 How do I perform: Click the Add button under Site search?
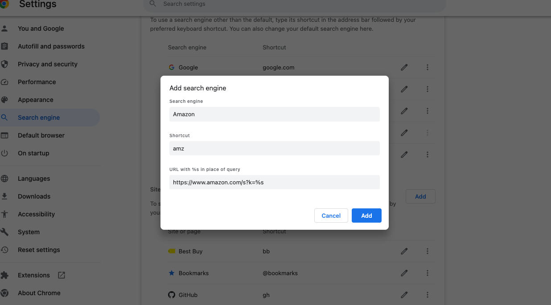(x=420, y=196)
